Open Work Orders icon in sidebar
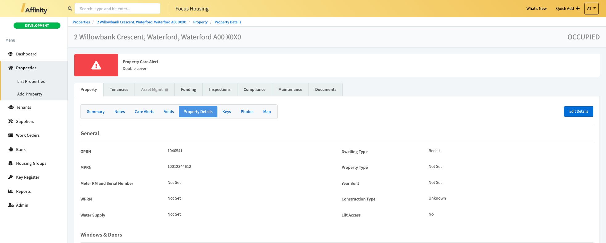This screenshot has width=606, height=243. [x=10, y=135]
